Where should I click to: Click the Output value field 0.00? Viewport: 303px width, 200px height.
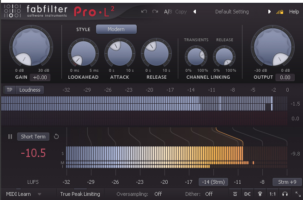285,77
